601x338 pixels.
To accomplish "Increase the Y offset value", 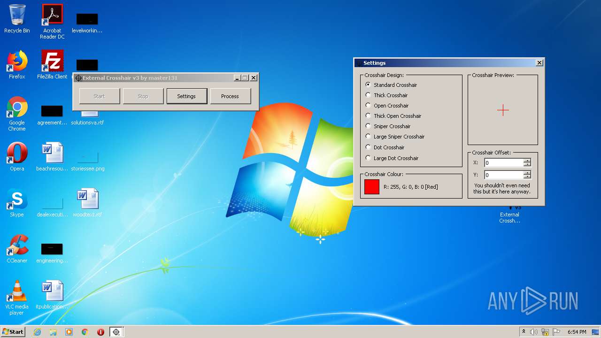I will click(527, 173).
